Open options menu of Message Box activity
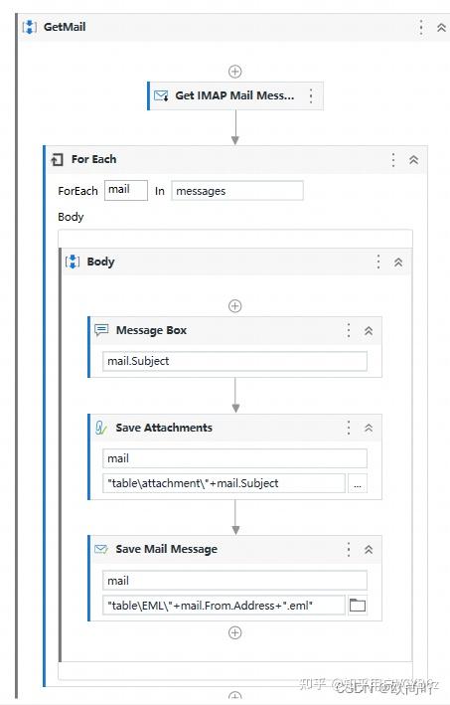Image resolution: width=450 pixels, height=705 pixels. pos(349,330)
